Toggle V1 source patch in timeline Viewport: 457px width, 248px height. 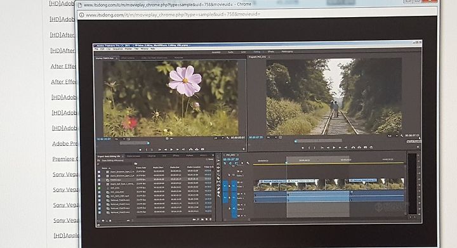point(225,186)
